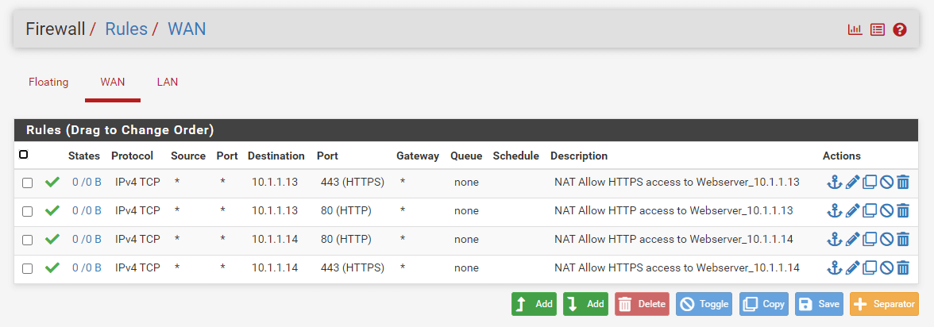Open states 0/0 B of HTTPS 10.1.1.13 rule
The width and height of the screenshot is (934, 327).
pos(87,182)
